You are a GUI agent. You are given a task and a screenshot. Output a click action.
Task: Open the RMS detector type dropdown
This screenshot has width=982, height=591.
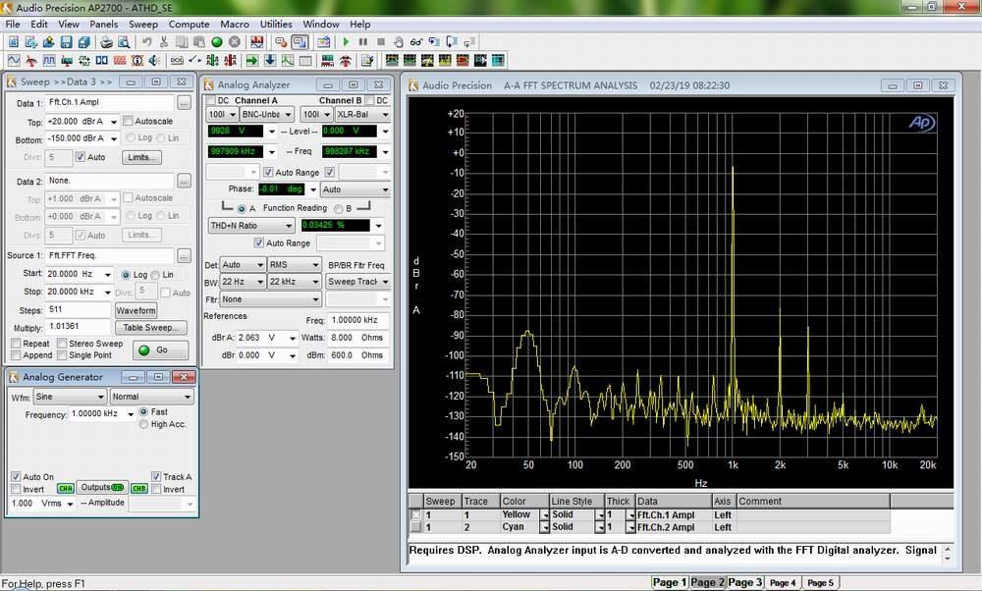295,265
